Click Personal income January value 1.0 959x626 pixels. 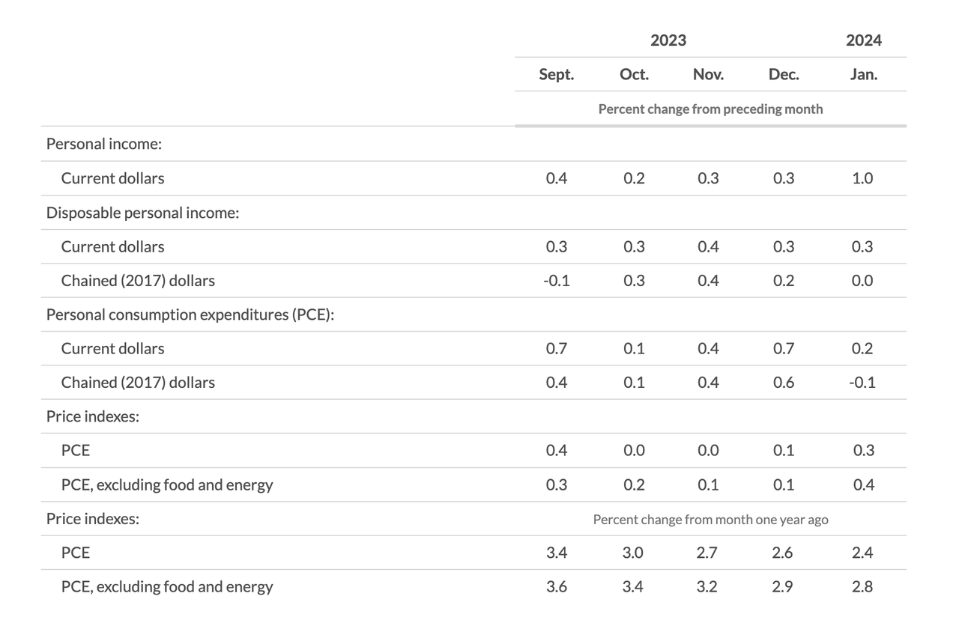[x=862, y=178]
